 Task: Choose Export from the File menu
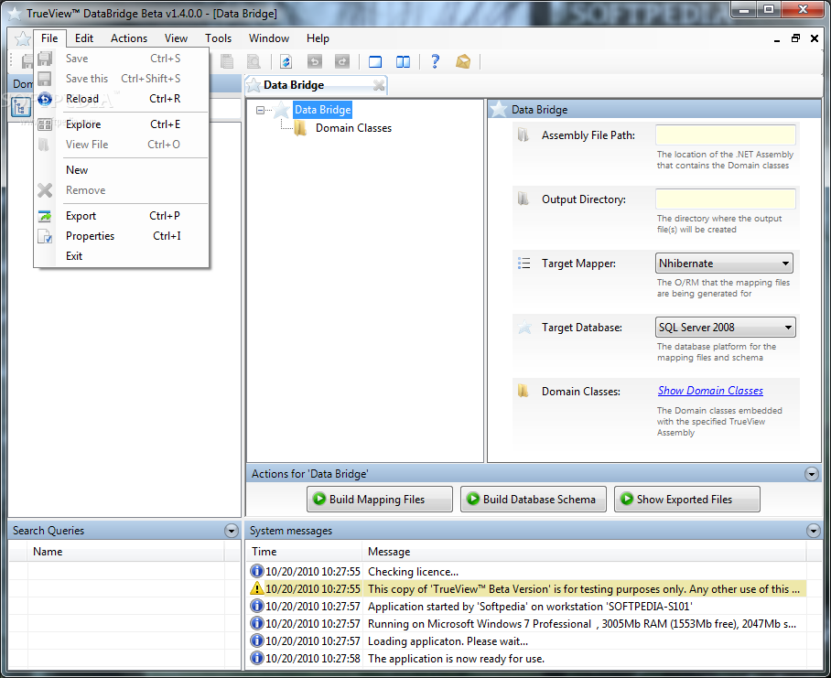point(122,216)
